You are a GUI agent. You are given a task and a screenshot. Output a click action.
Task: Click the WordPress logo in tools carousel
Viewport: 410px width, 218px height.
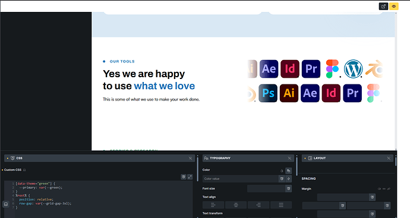click(x=353, y=69)
